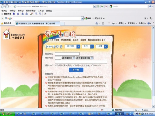Click the zoom in magnifier toolbar icon
Screen dimensions: 155x116
click(x=36, y=14)
